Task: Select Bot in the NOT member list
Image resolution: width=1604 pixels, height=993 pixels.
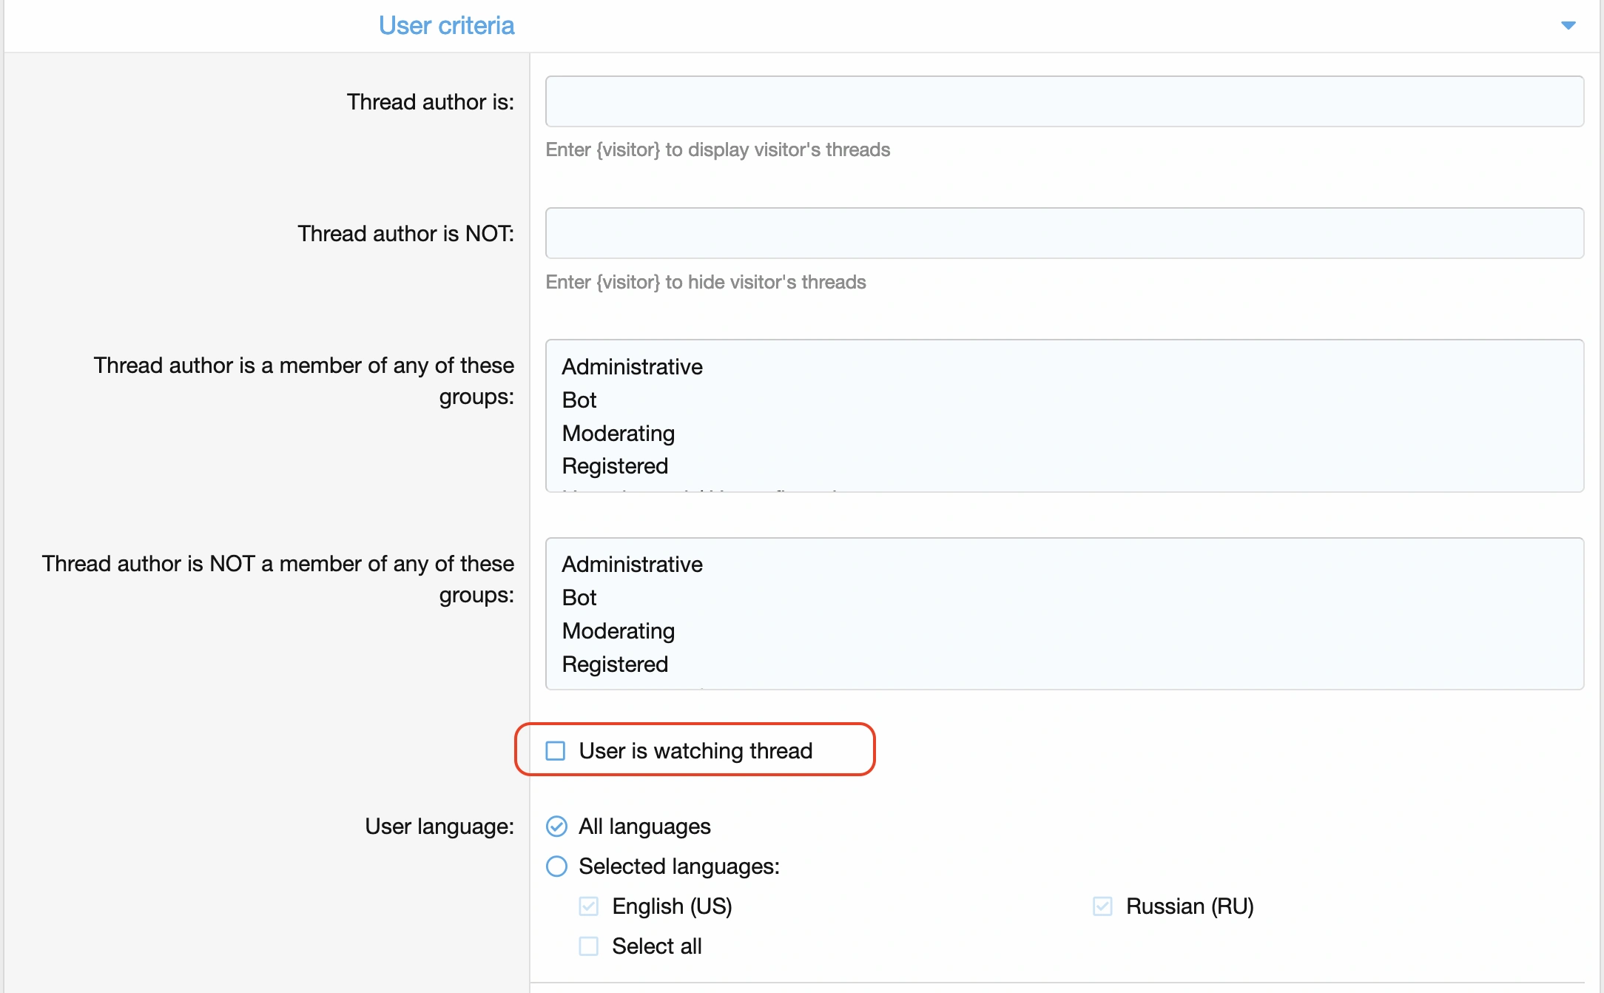Action: point(579,598)
